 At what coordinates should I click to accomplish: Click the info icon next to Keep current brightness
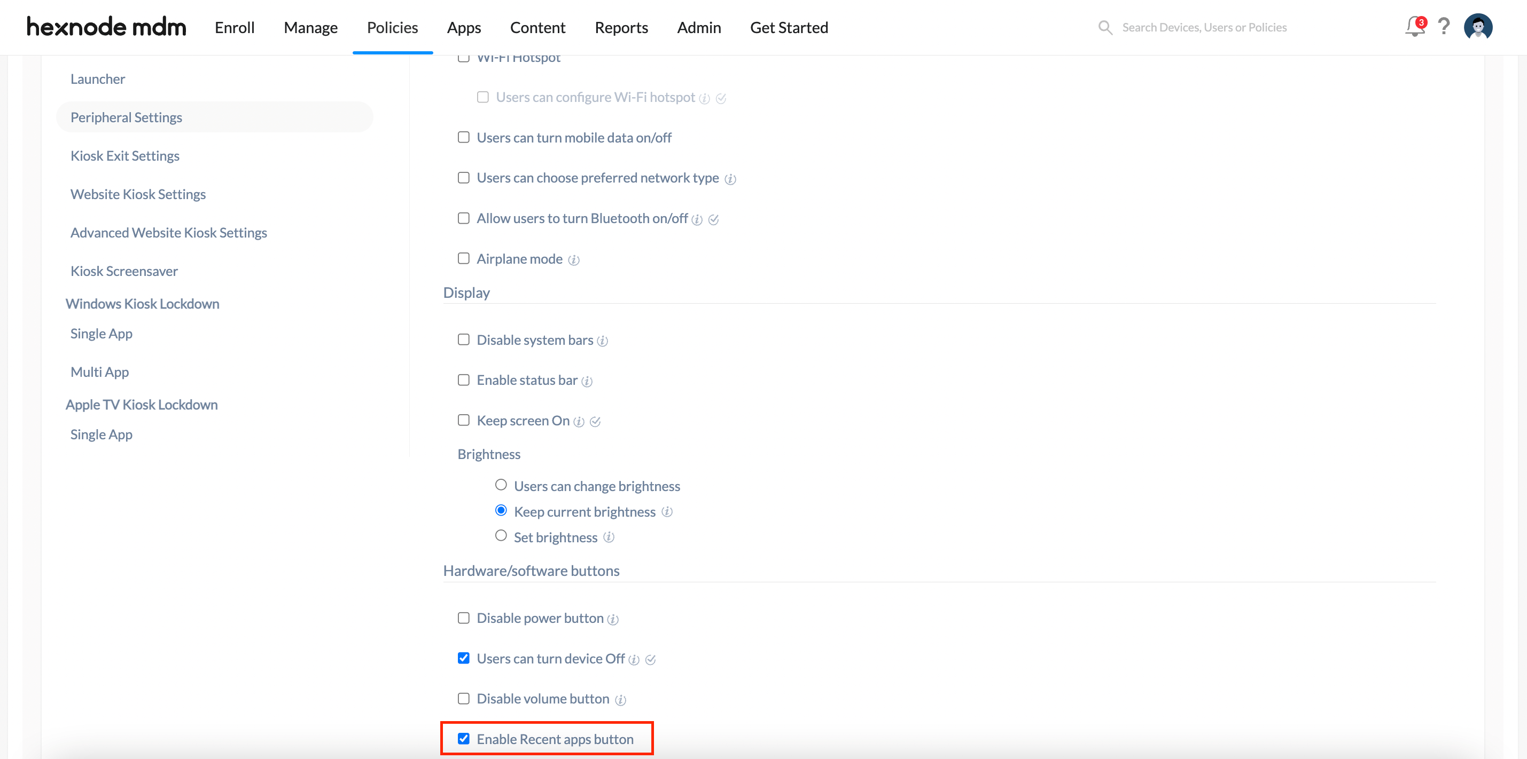[x=667, y=512]
